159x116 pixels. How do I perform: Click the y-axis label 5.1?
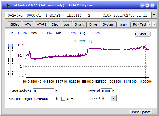[21, 66]
